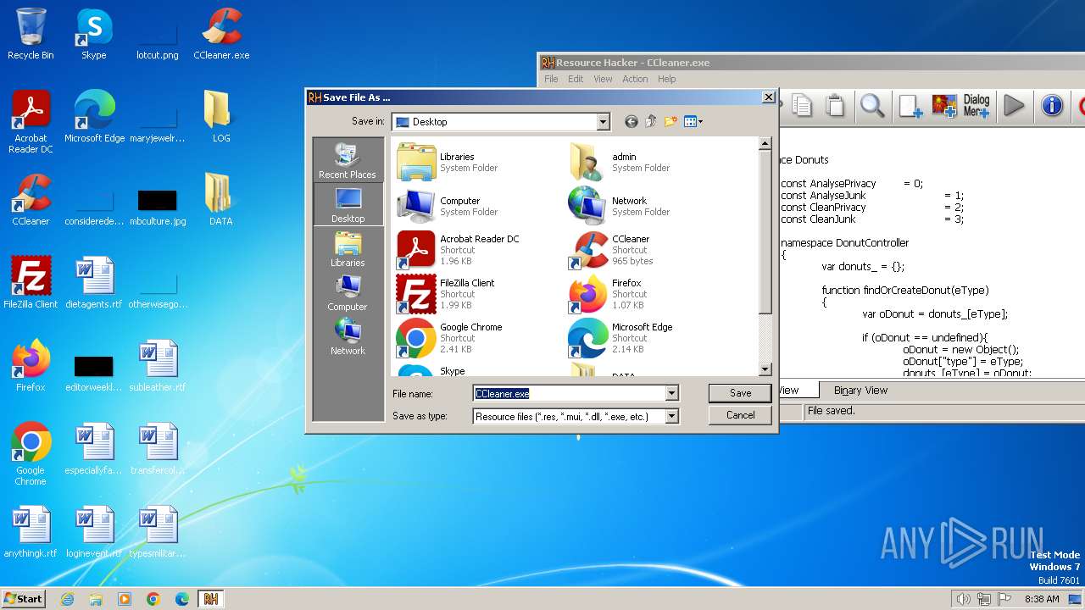This screenshot has width=1085, height=610.
Task: Select Recent Places in the dialog sidebar
Action: pos(348,160)
